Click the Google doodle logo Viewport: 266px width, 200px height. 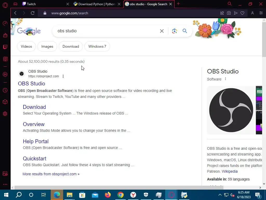pos(29,31)
